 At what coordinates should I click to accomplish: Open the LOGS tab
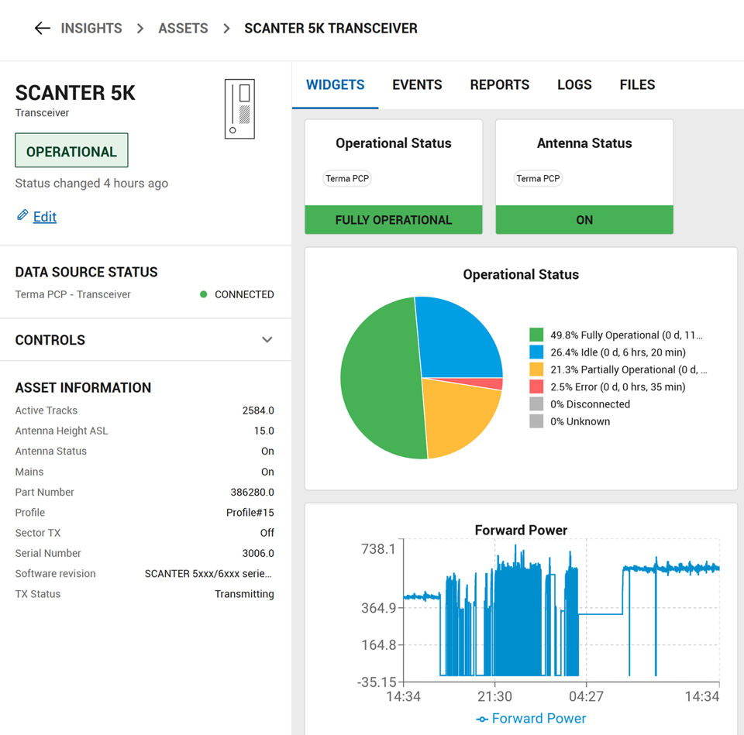[574, 84]
